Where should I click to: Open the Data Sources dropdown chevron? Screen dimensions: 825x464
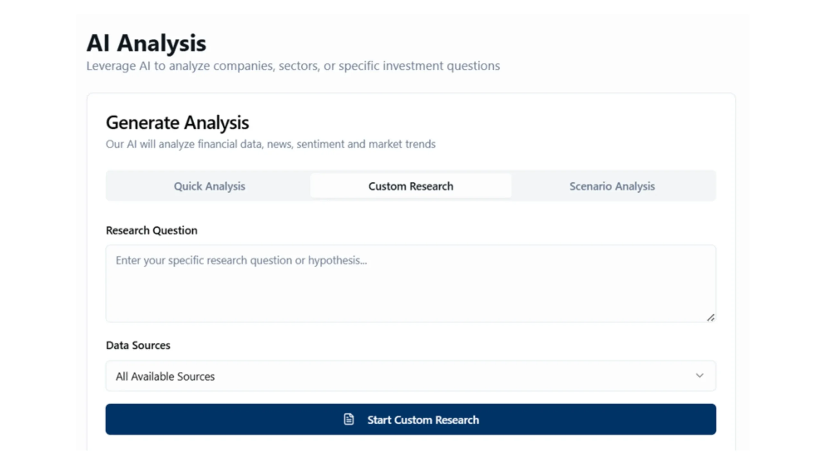[x=700, y=376]
